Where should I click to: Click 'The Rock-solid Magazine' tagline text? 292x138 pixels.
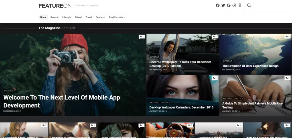click(x=86, y=6)
